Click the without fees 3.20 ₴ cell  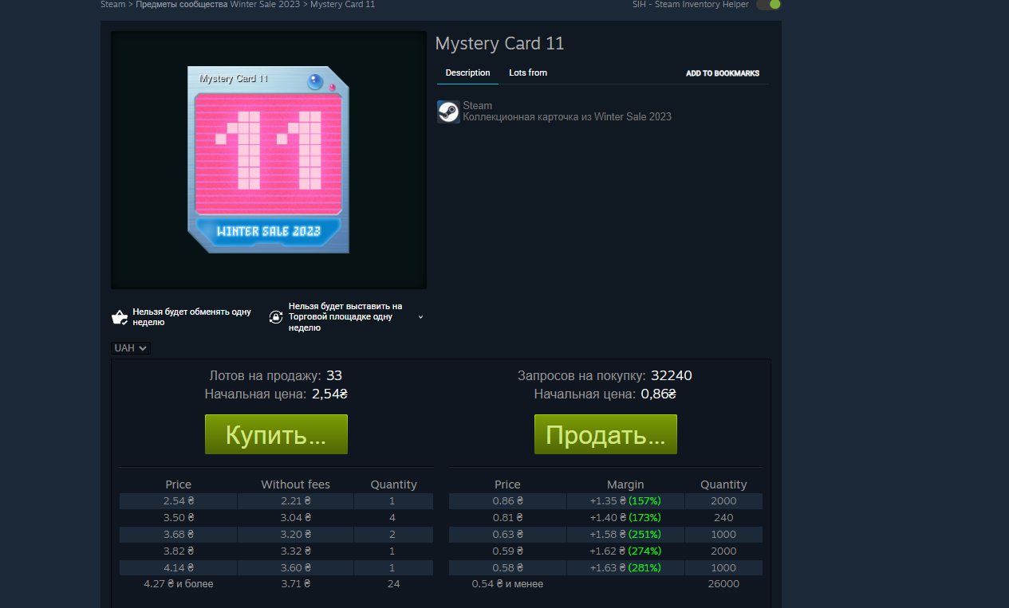pos(296,535)
